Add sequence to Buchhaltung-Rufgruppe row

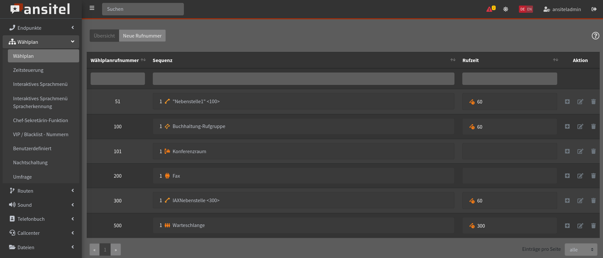567,126
